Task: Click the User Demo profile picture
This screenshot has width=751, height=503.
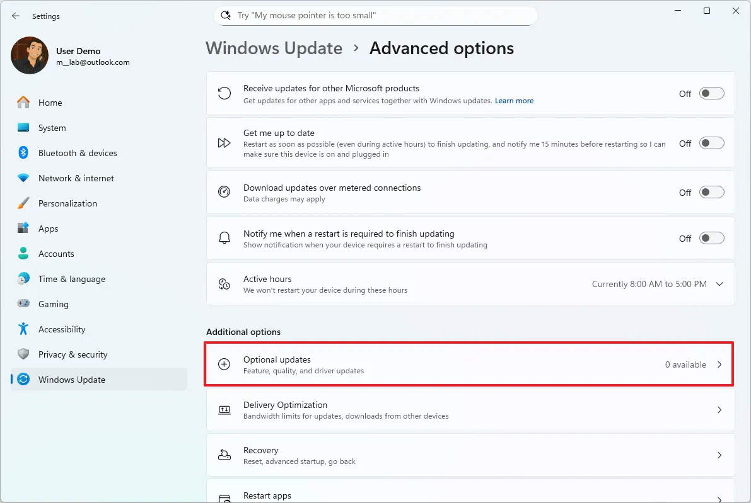Action: (x=29, y=55)
